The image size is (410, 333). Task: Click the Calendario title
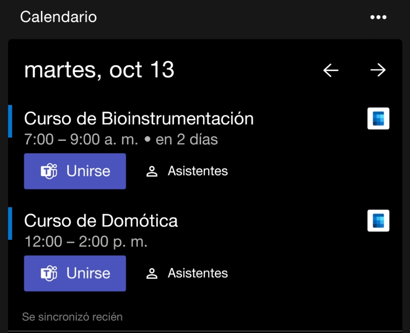(x=58, y=16)
